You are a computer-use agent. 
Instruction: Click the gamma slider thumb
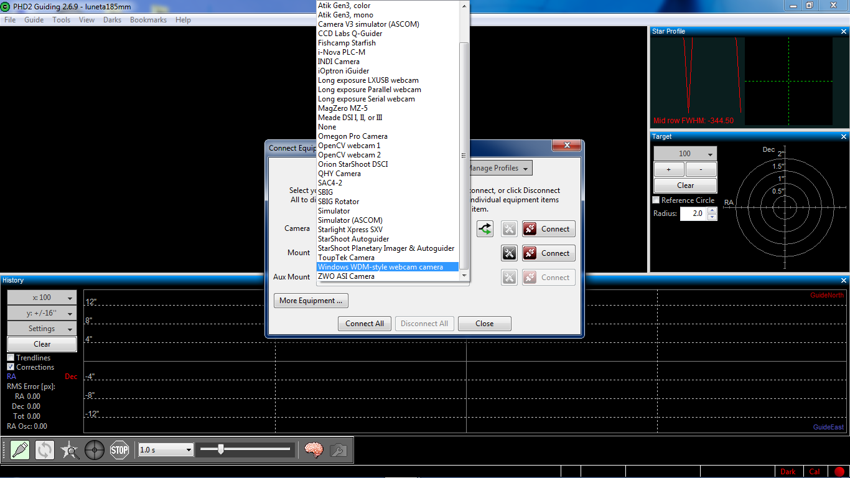coord(220,449)
